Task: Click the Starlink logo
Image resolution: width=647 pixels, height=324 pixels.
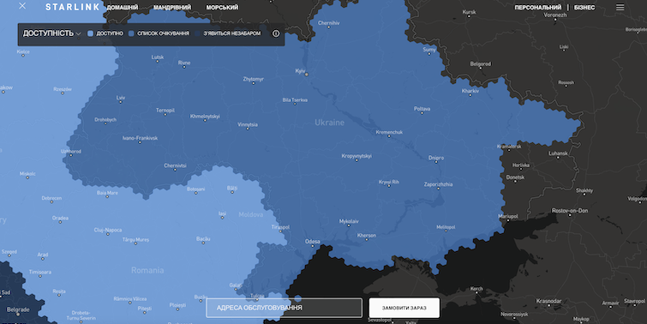Action: tap(72, 7)
